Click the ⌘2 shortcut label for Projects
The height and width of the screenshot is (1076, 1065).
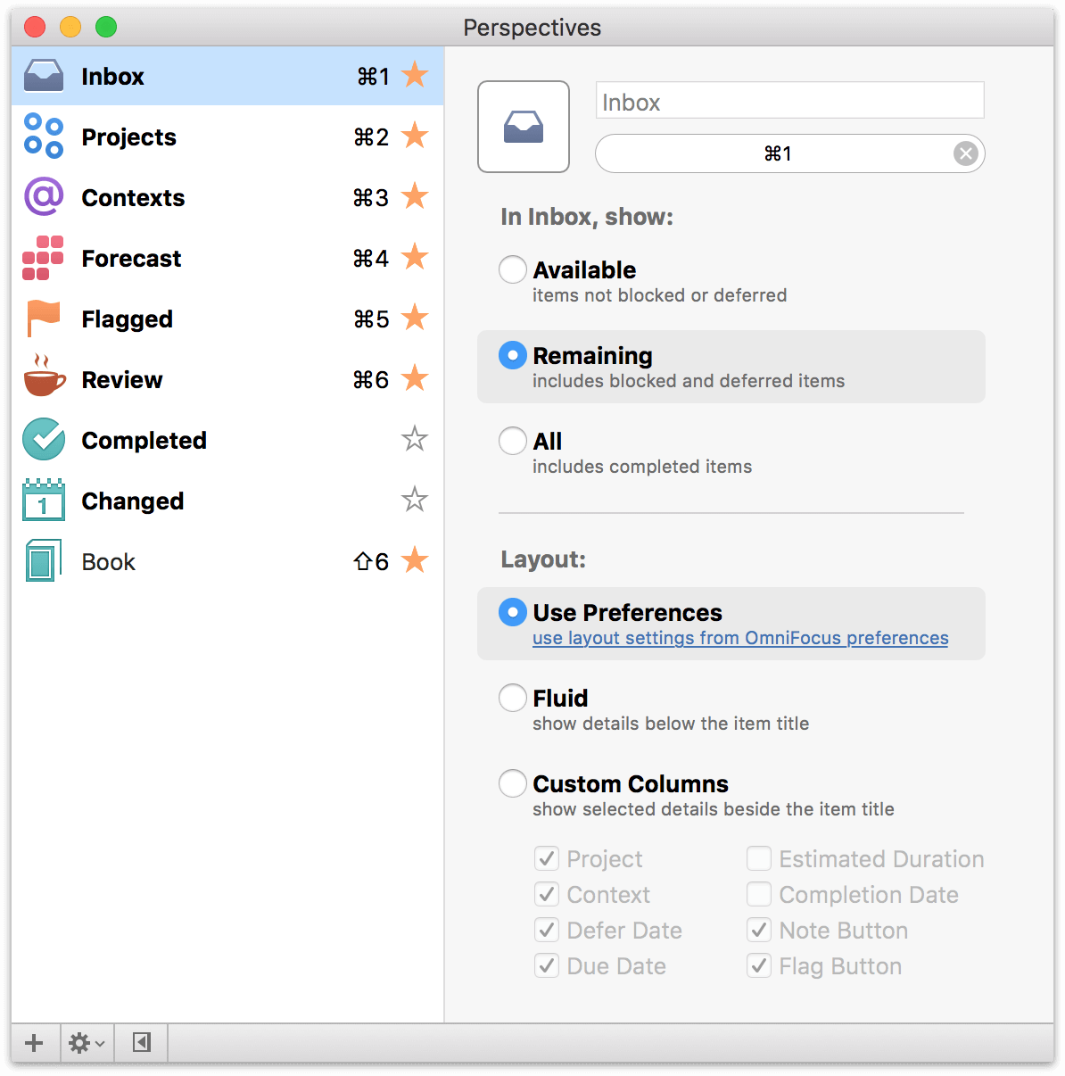click(x=371, y=137)
